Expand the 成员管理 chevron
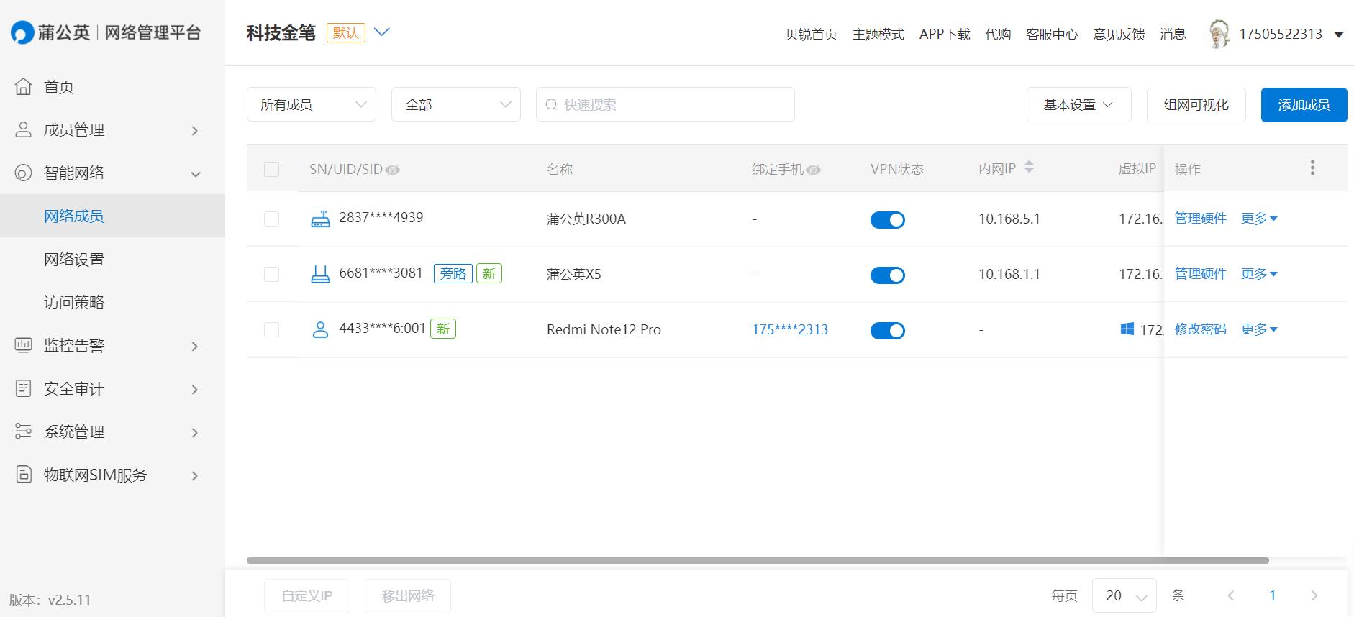This screenshot has height=617, width=1354. click(194, 130)
